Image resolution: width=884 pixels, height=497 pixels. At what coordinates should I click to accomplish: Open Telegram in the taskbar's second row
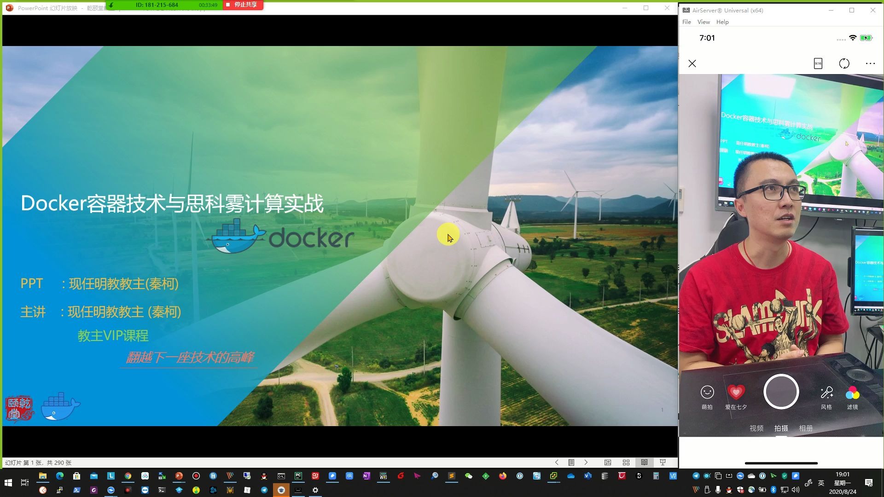(264, 490)
